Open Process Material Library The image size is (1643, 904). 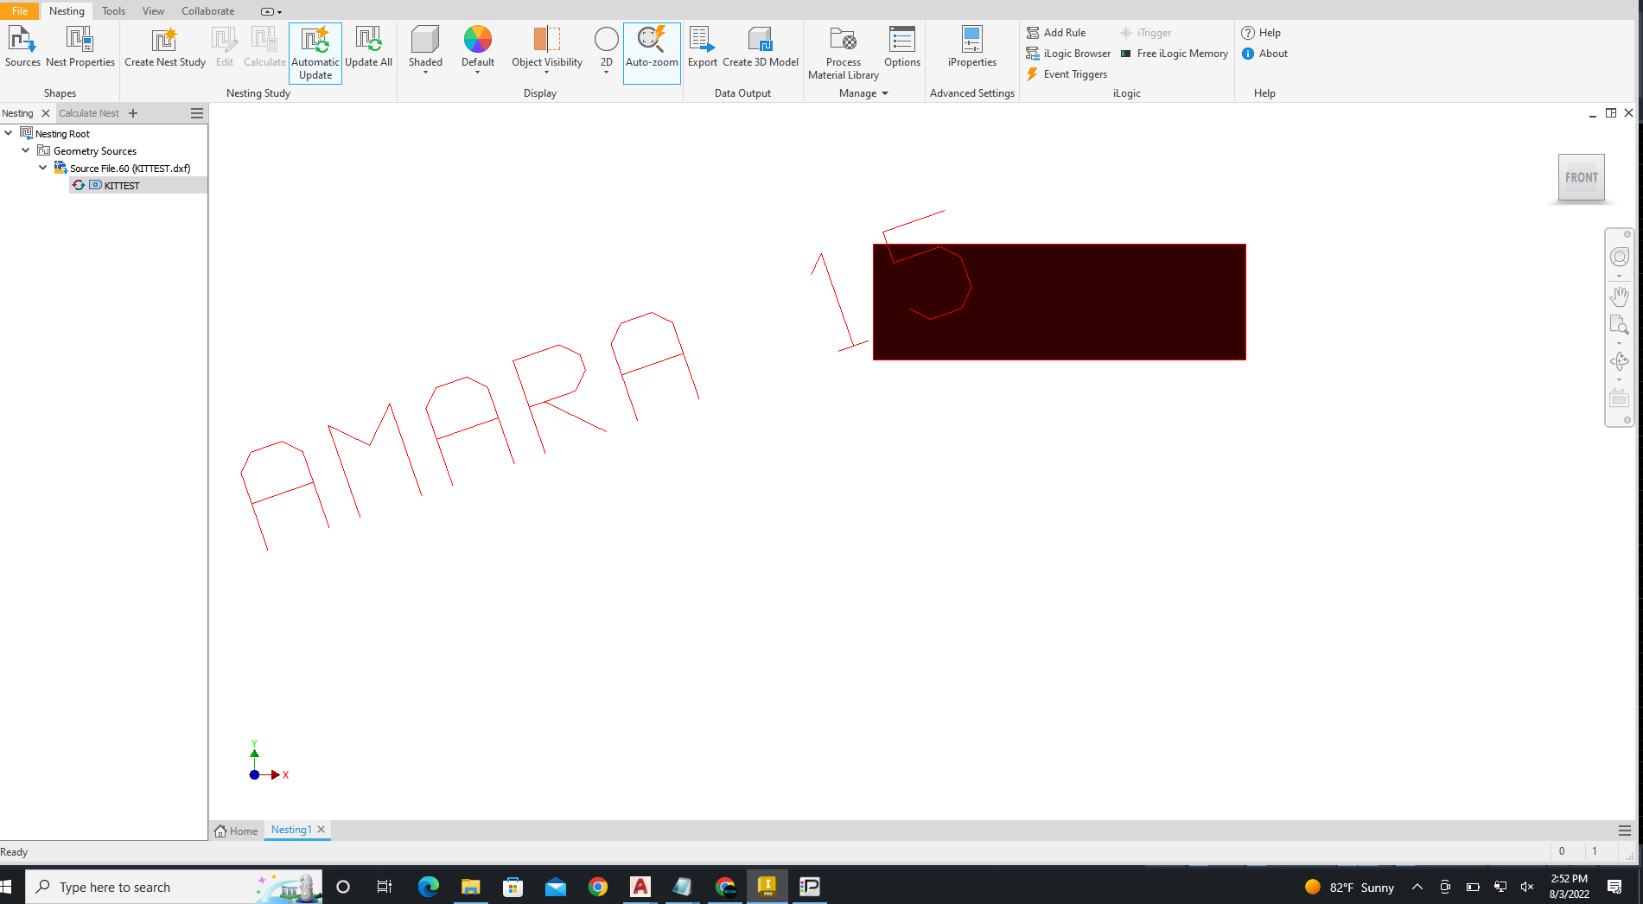(844, 53)
